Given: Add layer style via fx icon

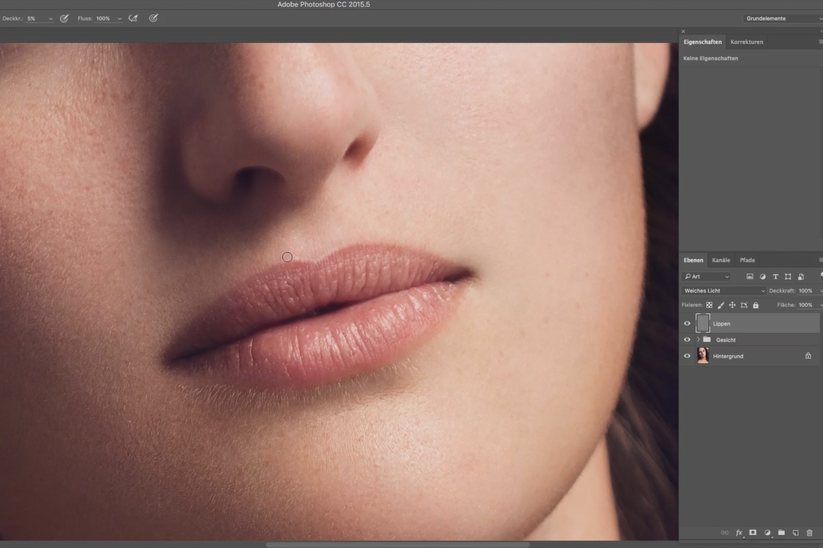Looking at the screenshot, I should pos(739,532).
